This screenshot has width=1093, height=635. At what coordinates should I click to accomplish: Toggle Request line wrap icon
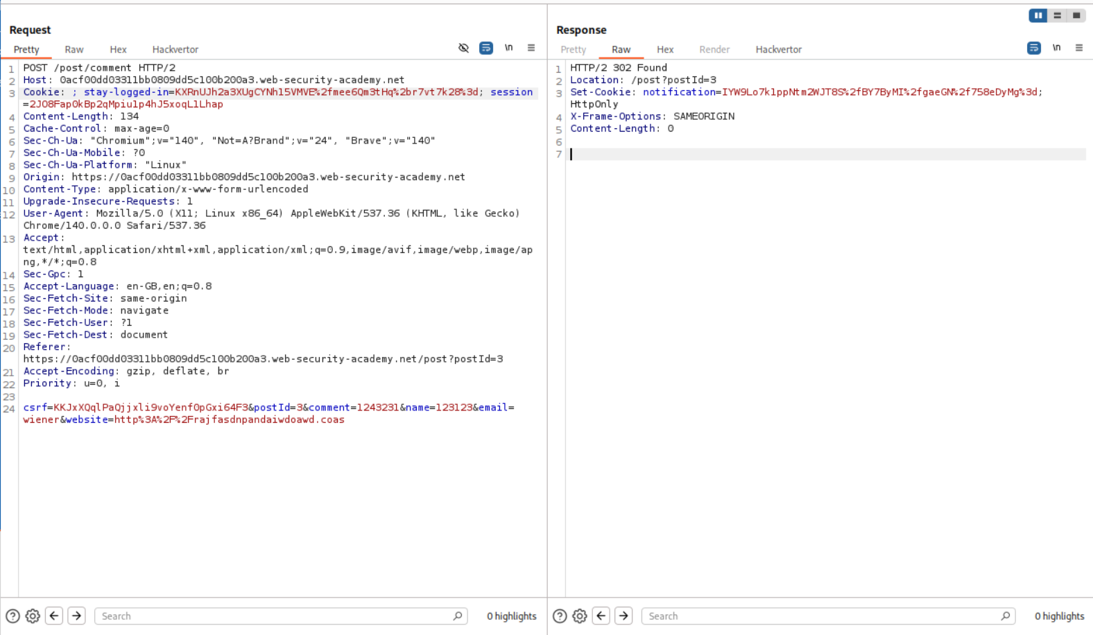(486, 48)
